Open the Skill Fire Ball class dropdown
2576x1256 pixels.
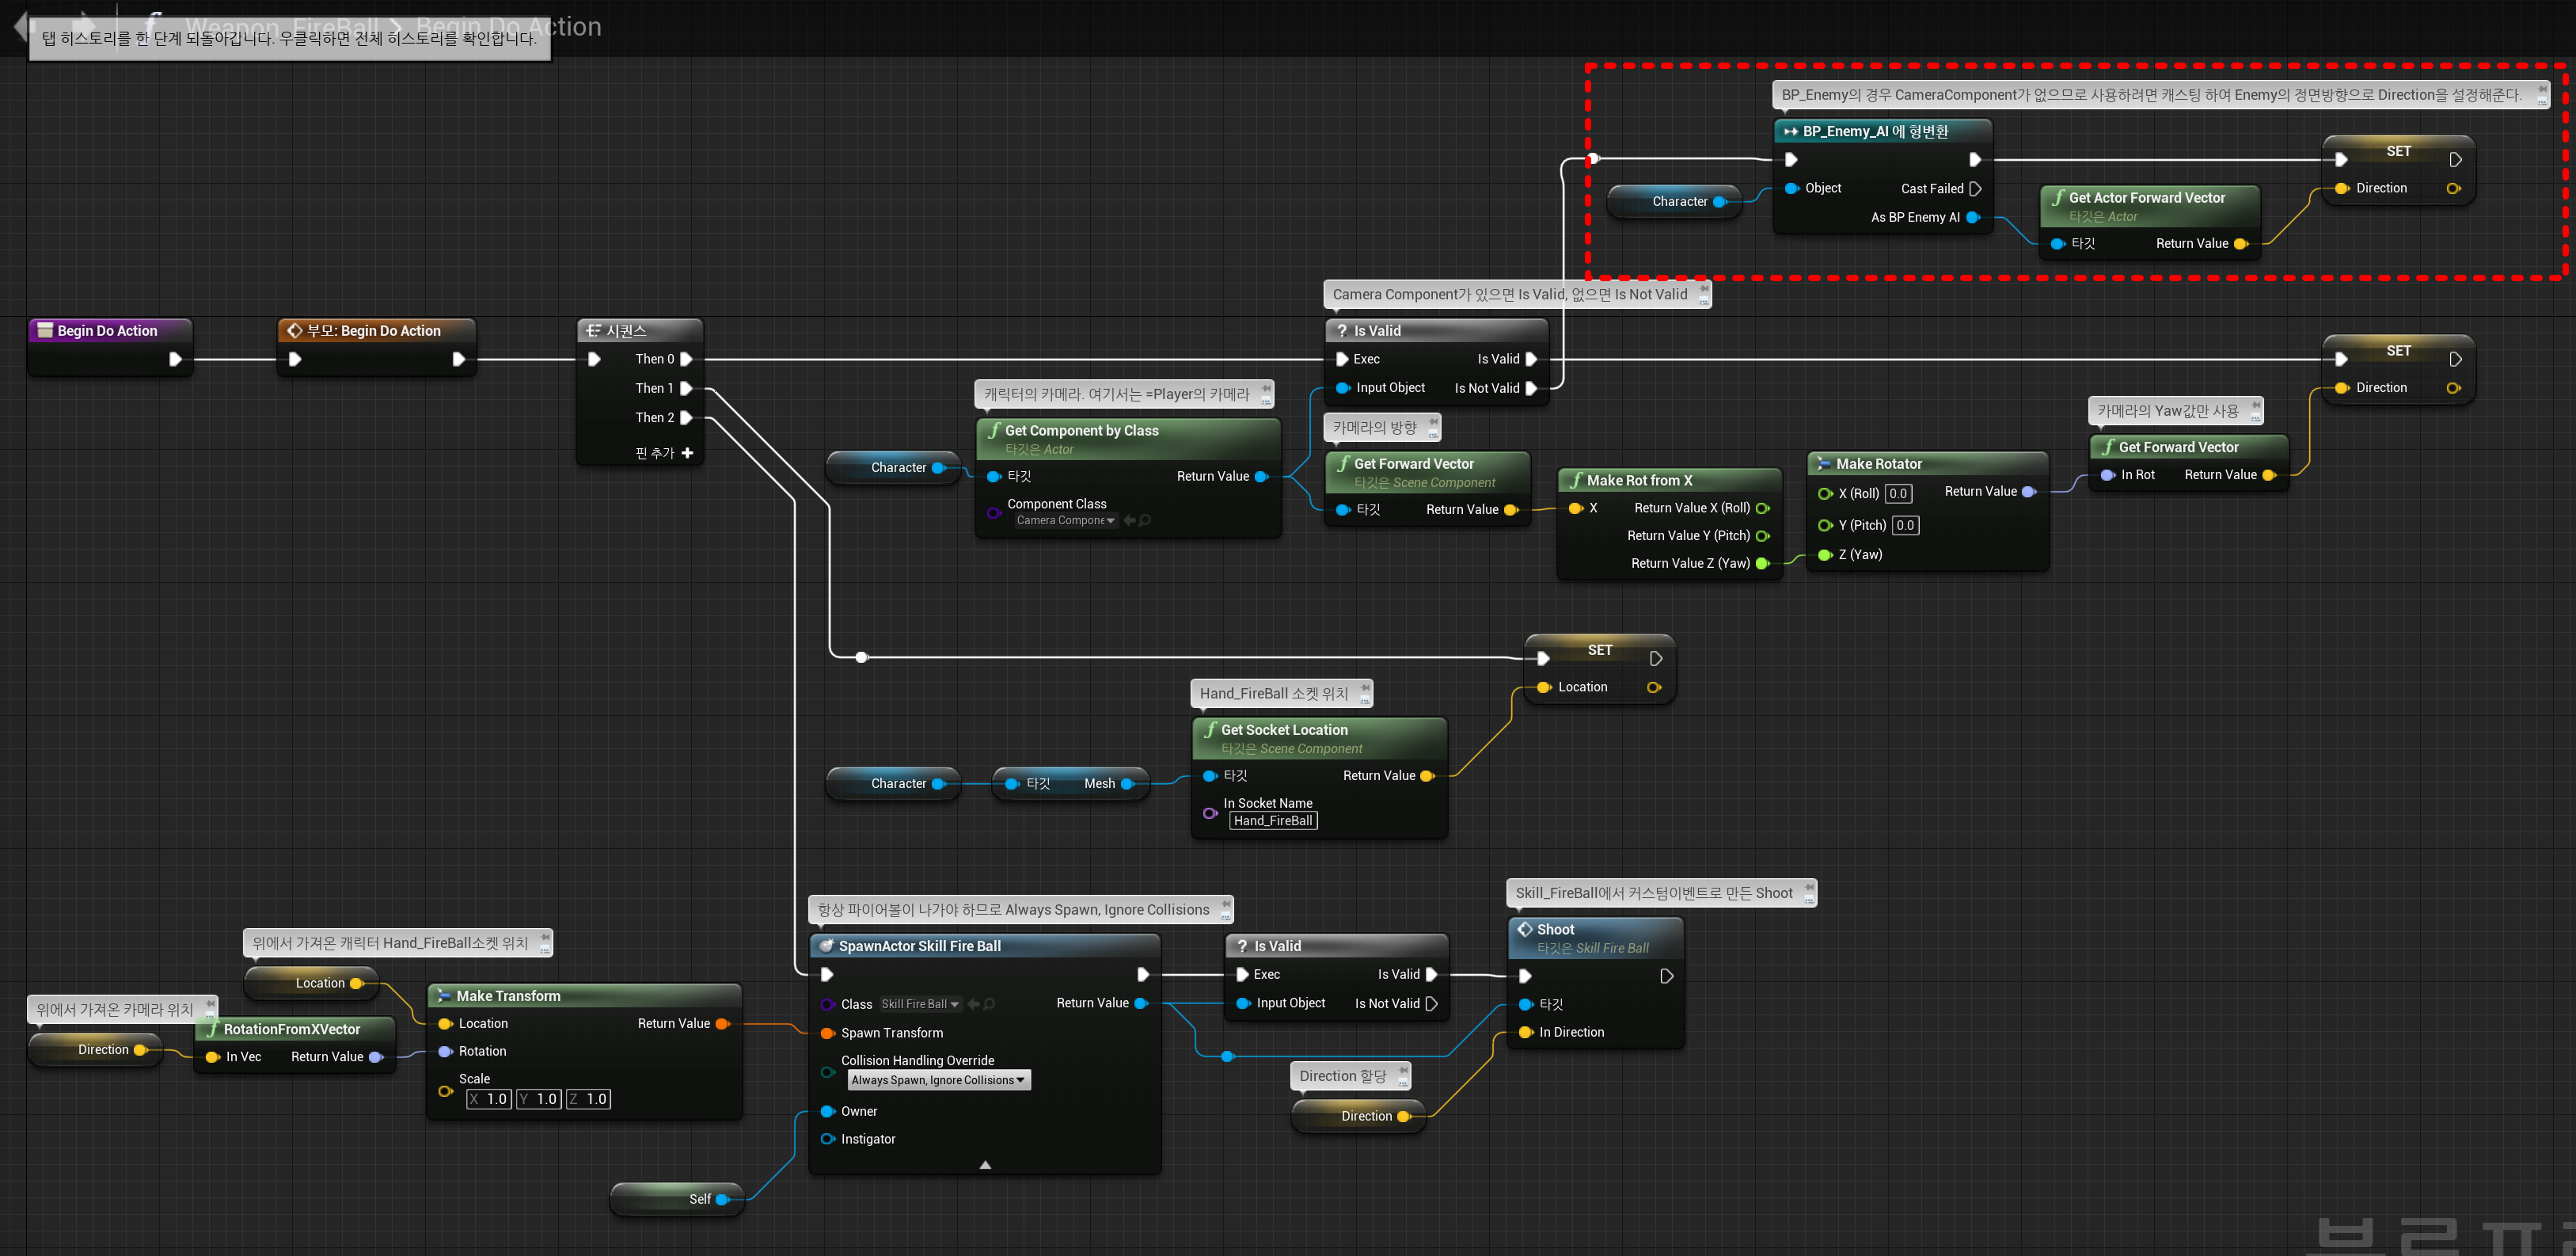[x=920, y=1004]
